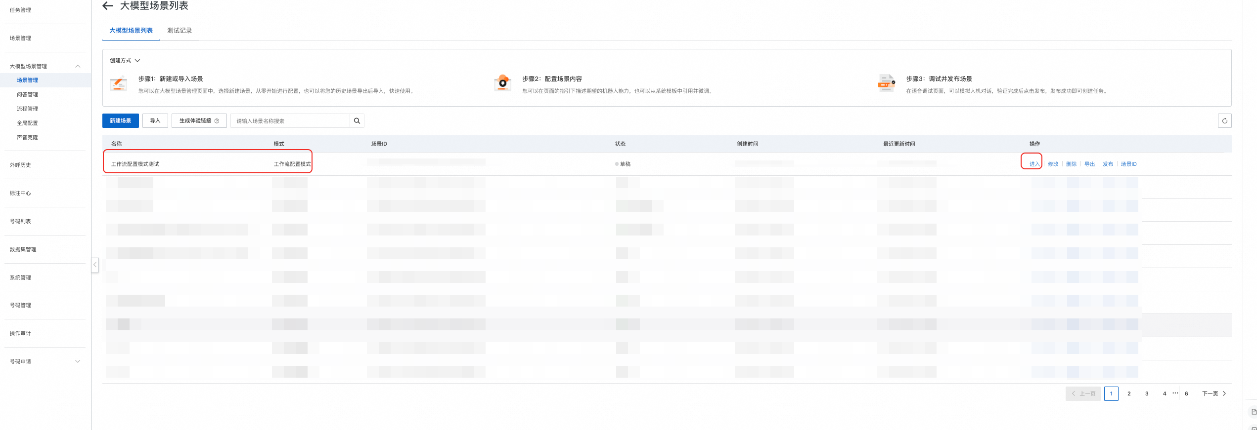Click the back arrow beside 大模型场景列表
Image resolution: width=1257 pixels, height=430 pixels.
click(x=107, y=6)
